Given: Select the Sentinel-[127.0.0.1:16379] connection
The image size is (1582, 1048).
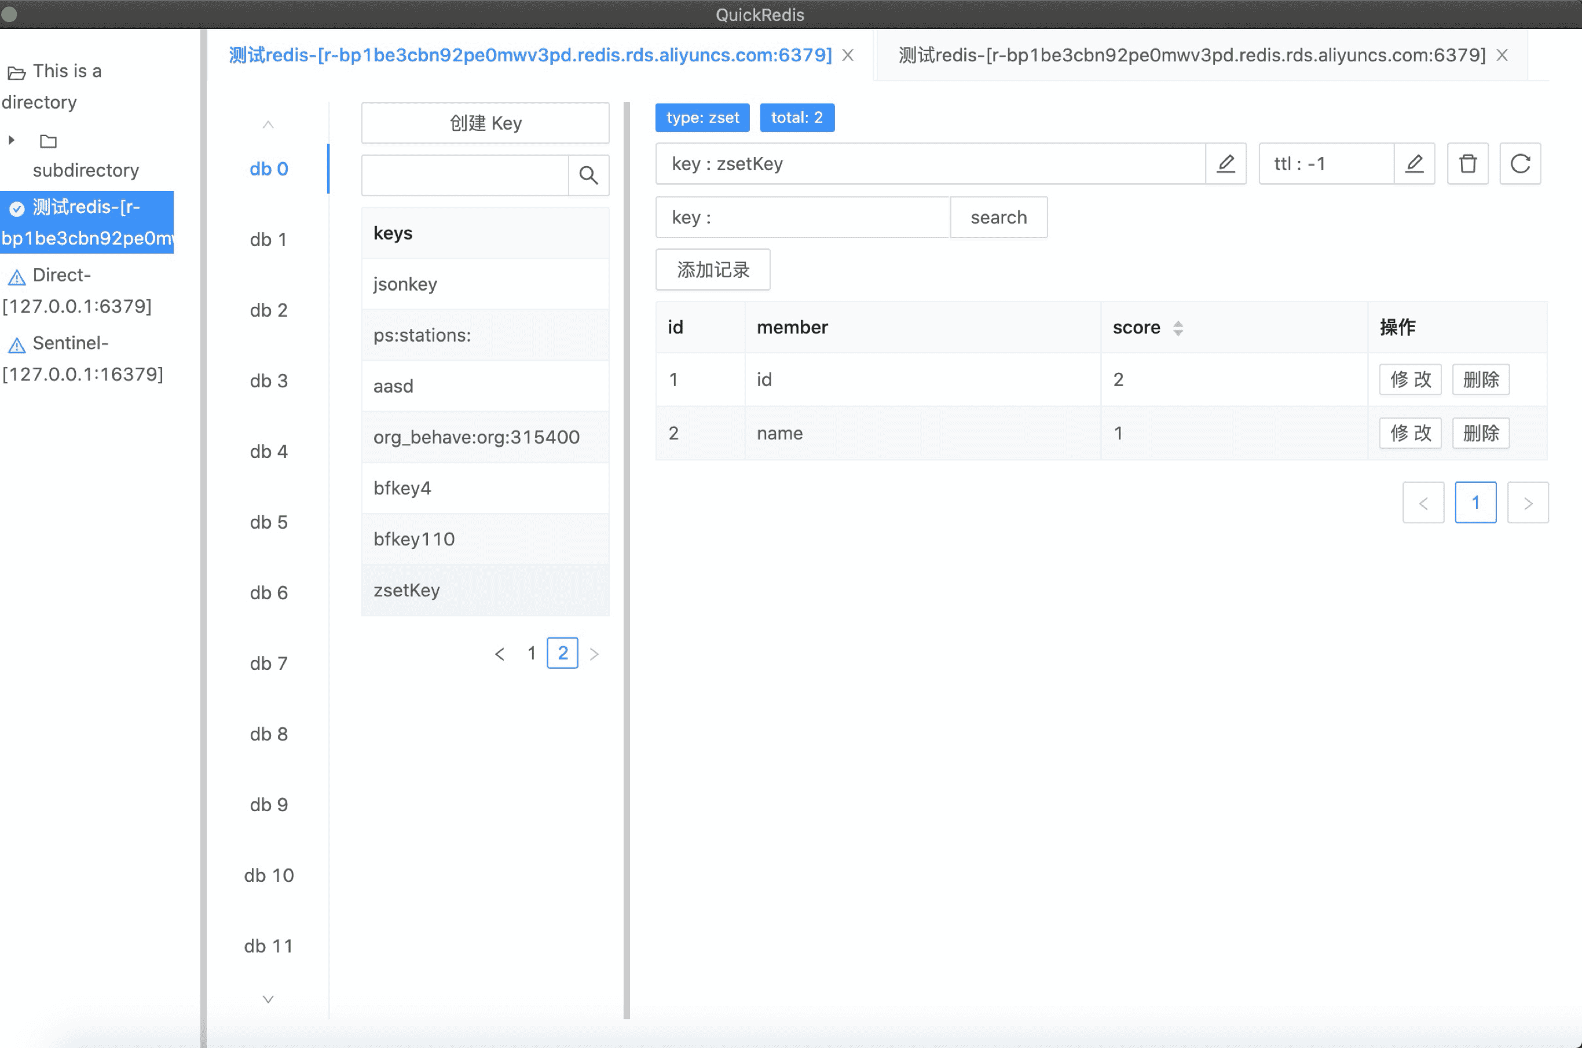Looking at the screenshot, I should (83, 359).
